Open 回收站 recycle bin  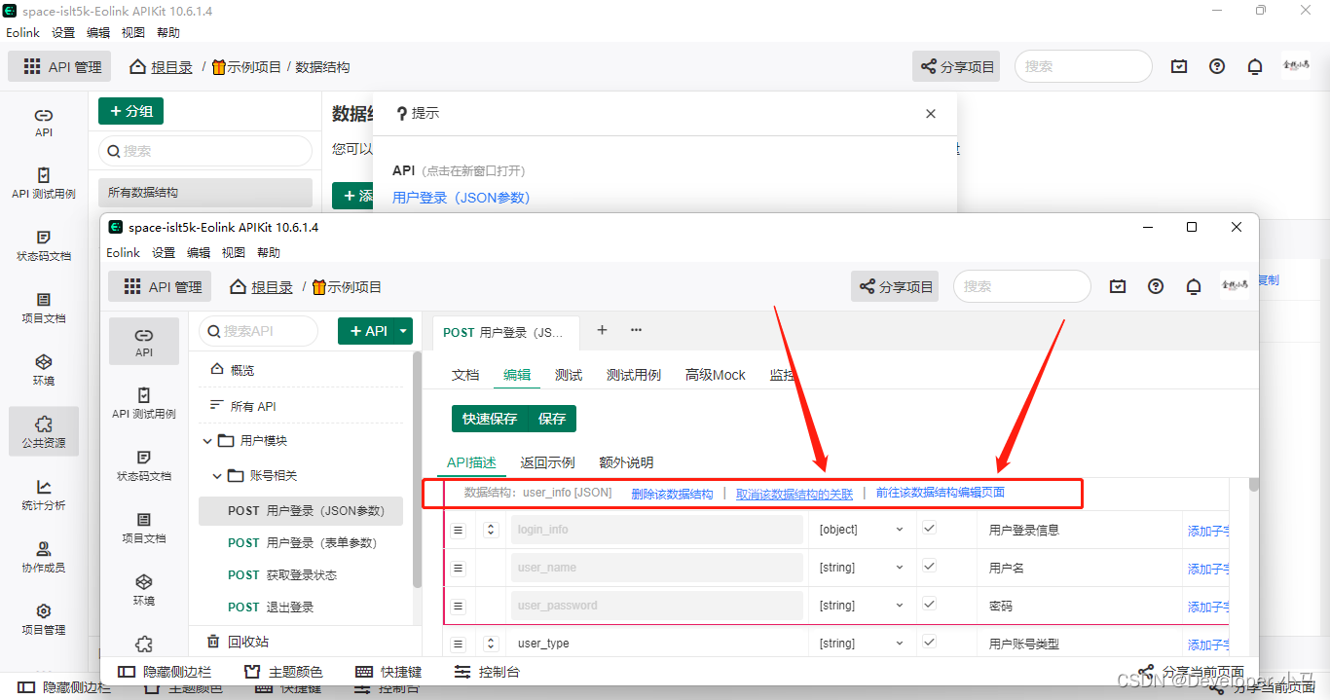coord(239,642)
